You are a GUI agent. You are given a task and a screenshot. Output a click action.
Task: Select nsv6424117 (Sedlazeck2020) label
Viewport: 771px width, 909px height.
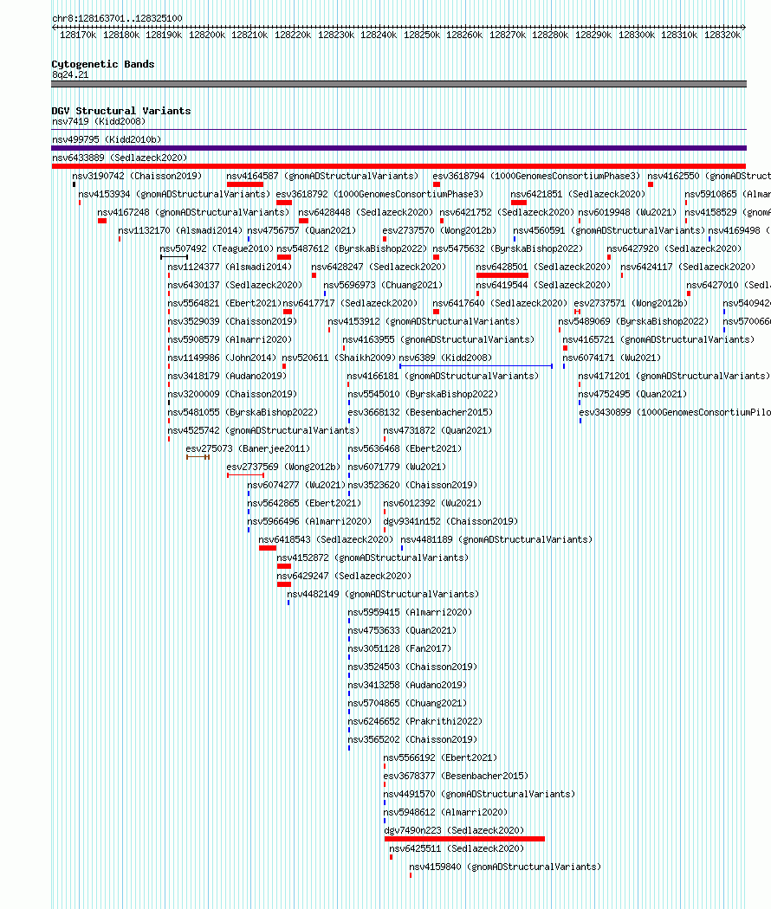tap(688, 267)
